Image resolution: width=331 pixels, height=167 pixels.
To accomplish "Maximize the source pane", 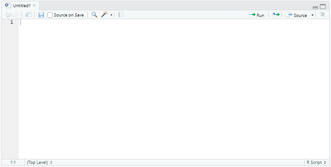I will (x=323, y=7).
